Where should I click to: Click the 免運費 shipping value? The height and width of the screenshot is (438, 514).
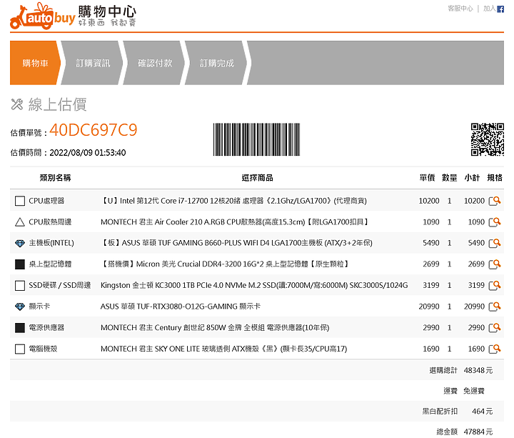coord(474,391)
